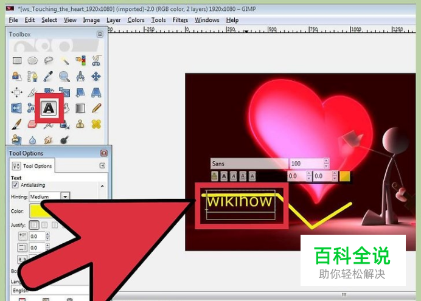The width and height of the screenshot is (421, 301).
Task: Open the Image menu
Action: click(91, 20)
